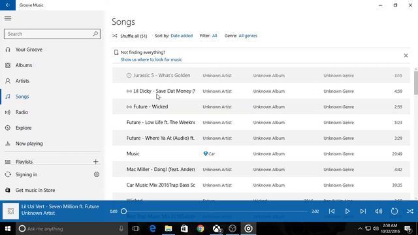Click the back arrow in title bar
Screen dimensions: 418x235
tap(8, 5)
